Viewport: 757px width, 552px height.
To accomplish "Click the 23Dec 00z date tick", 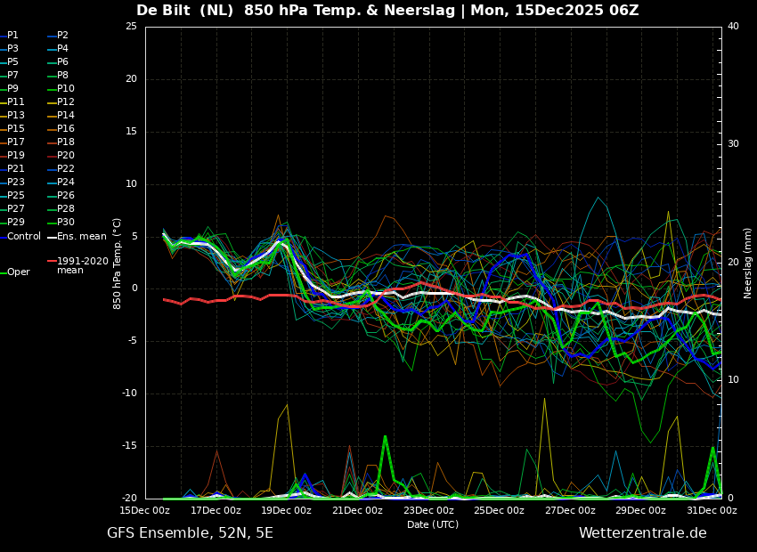I will tap(428, 510).
